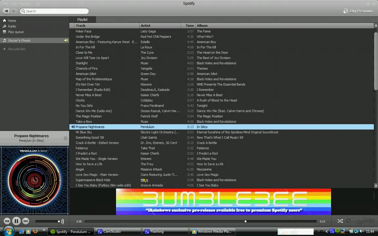This screenshot has height=236, width=378.
Task: Click the playing speaker icon on Propane Nightmares
Action: click(x=73, y=127)
